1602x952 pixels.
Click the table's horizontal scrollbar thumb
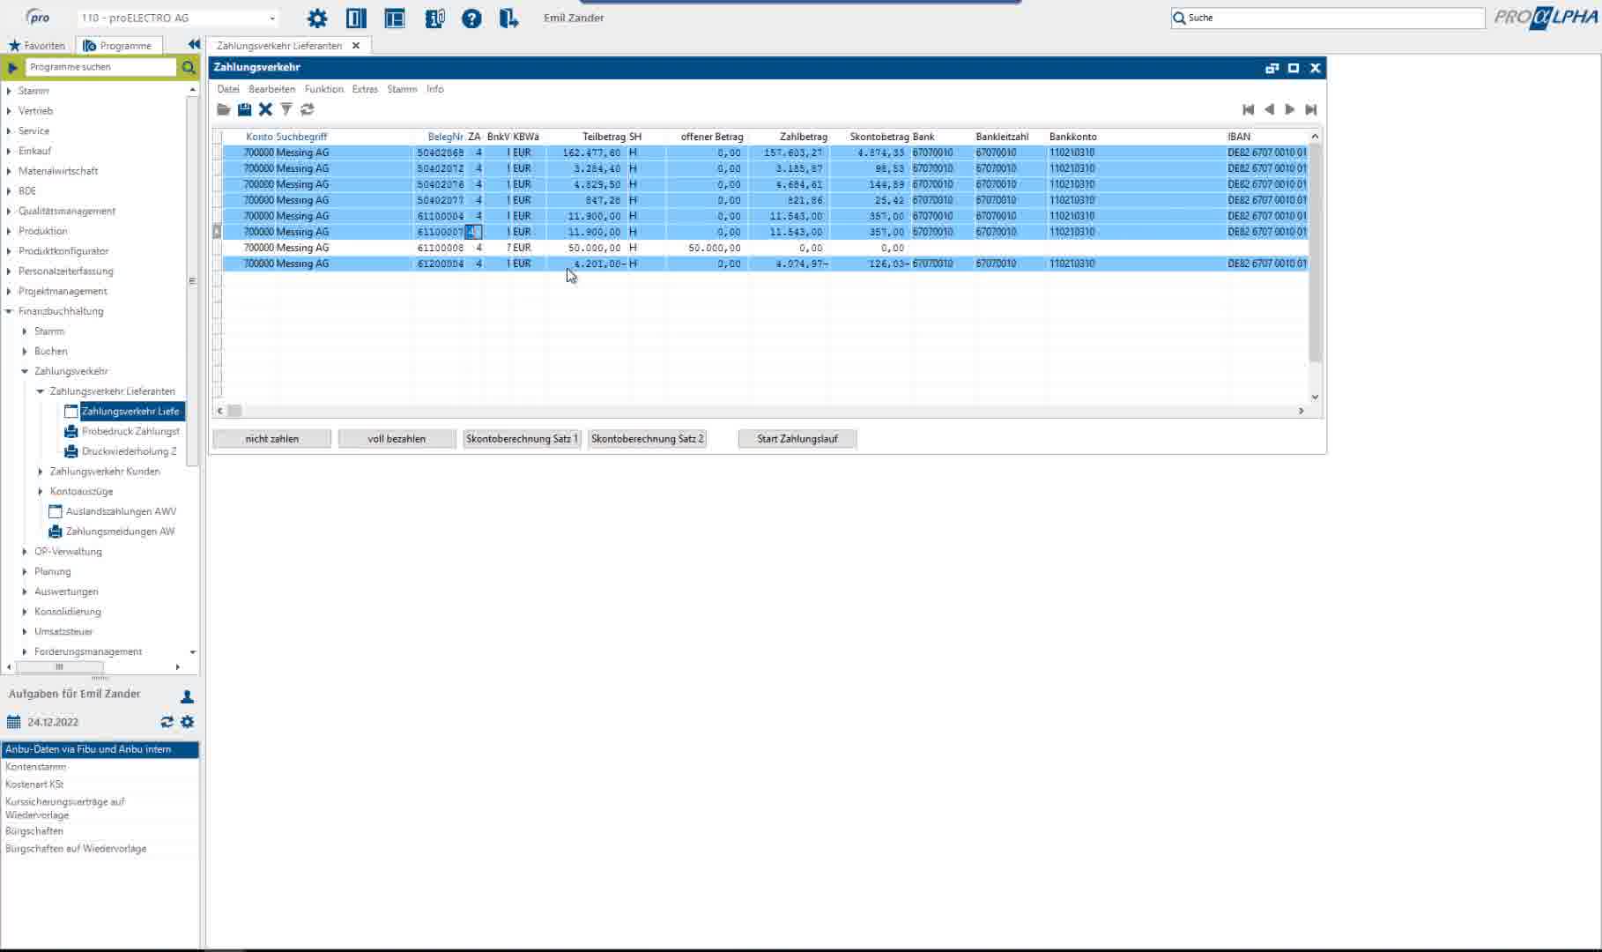coord(234,411)
